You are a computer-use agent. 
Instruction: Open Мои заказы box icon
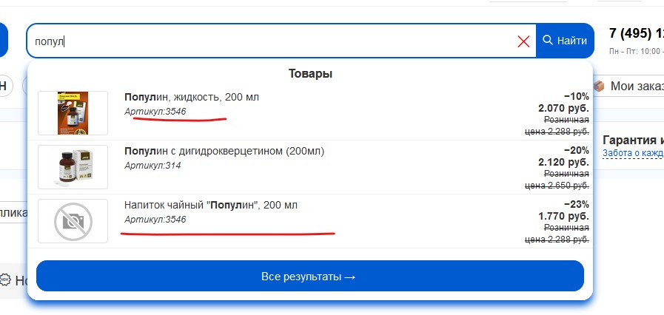pos(599,87)
